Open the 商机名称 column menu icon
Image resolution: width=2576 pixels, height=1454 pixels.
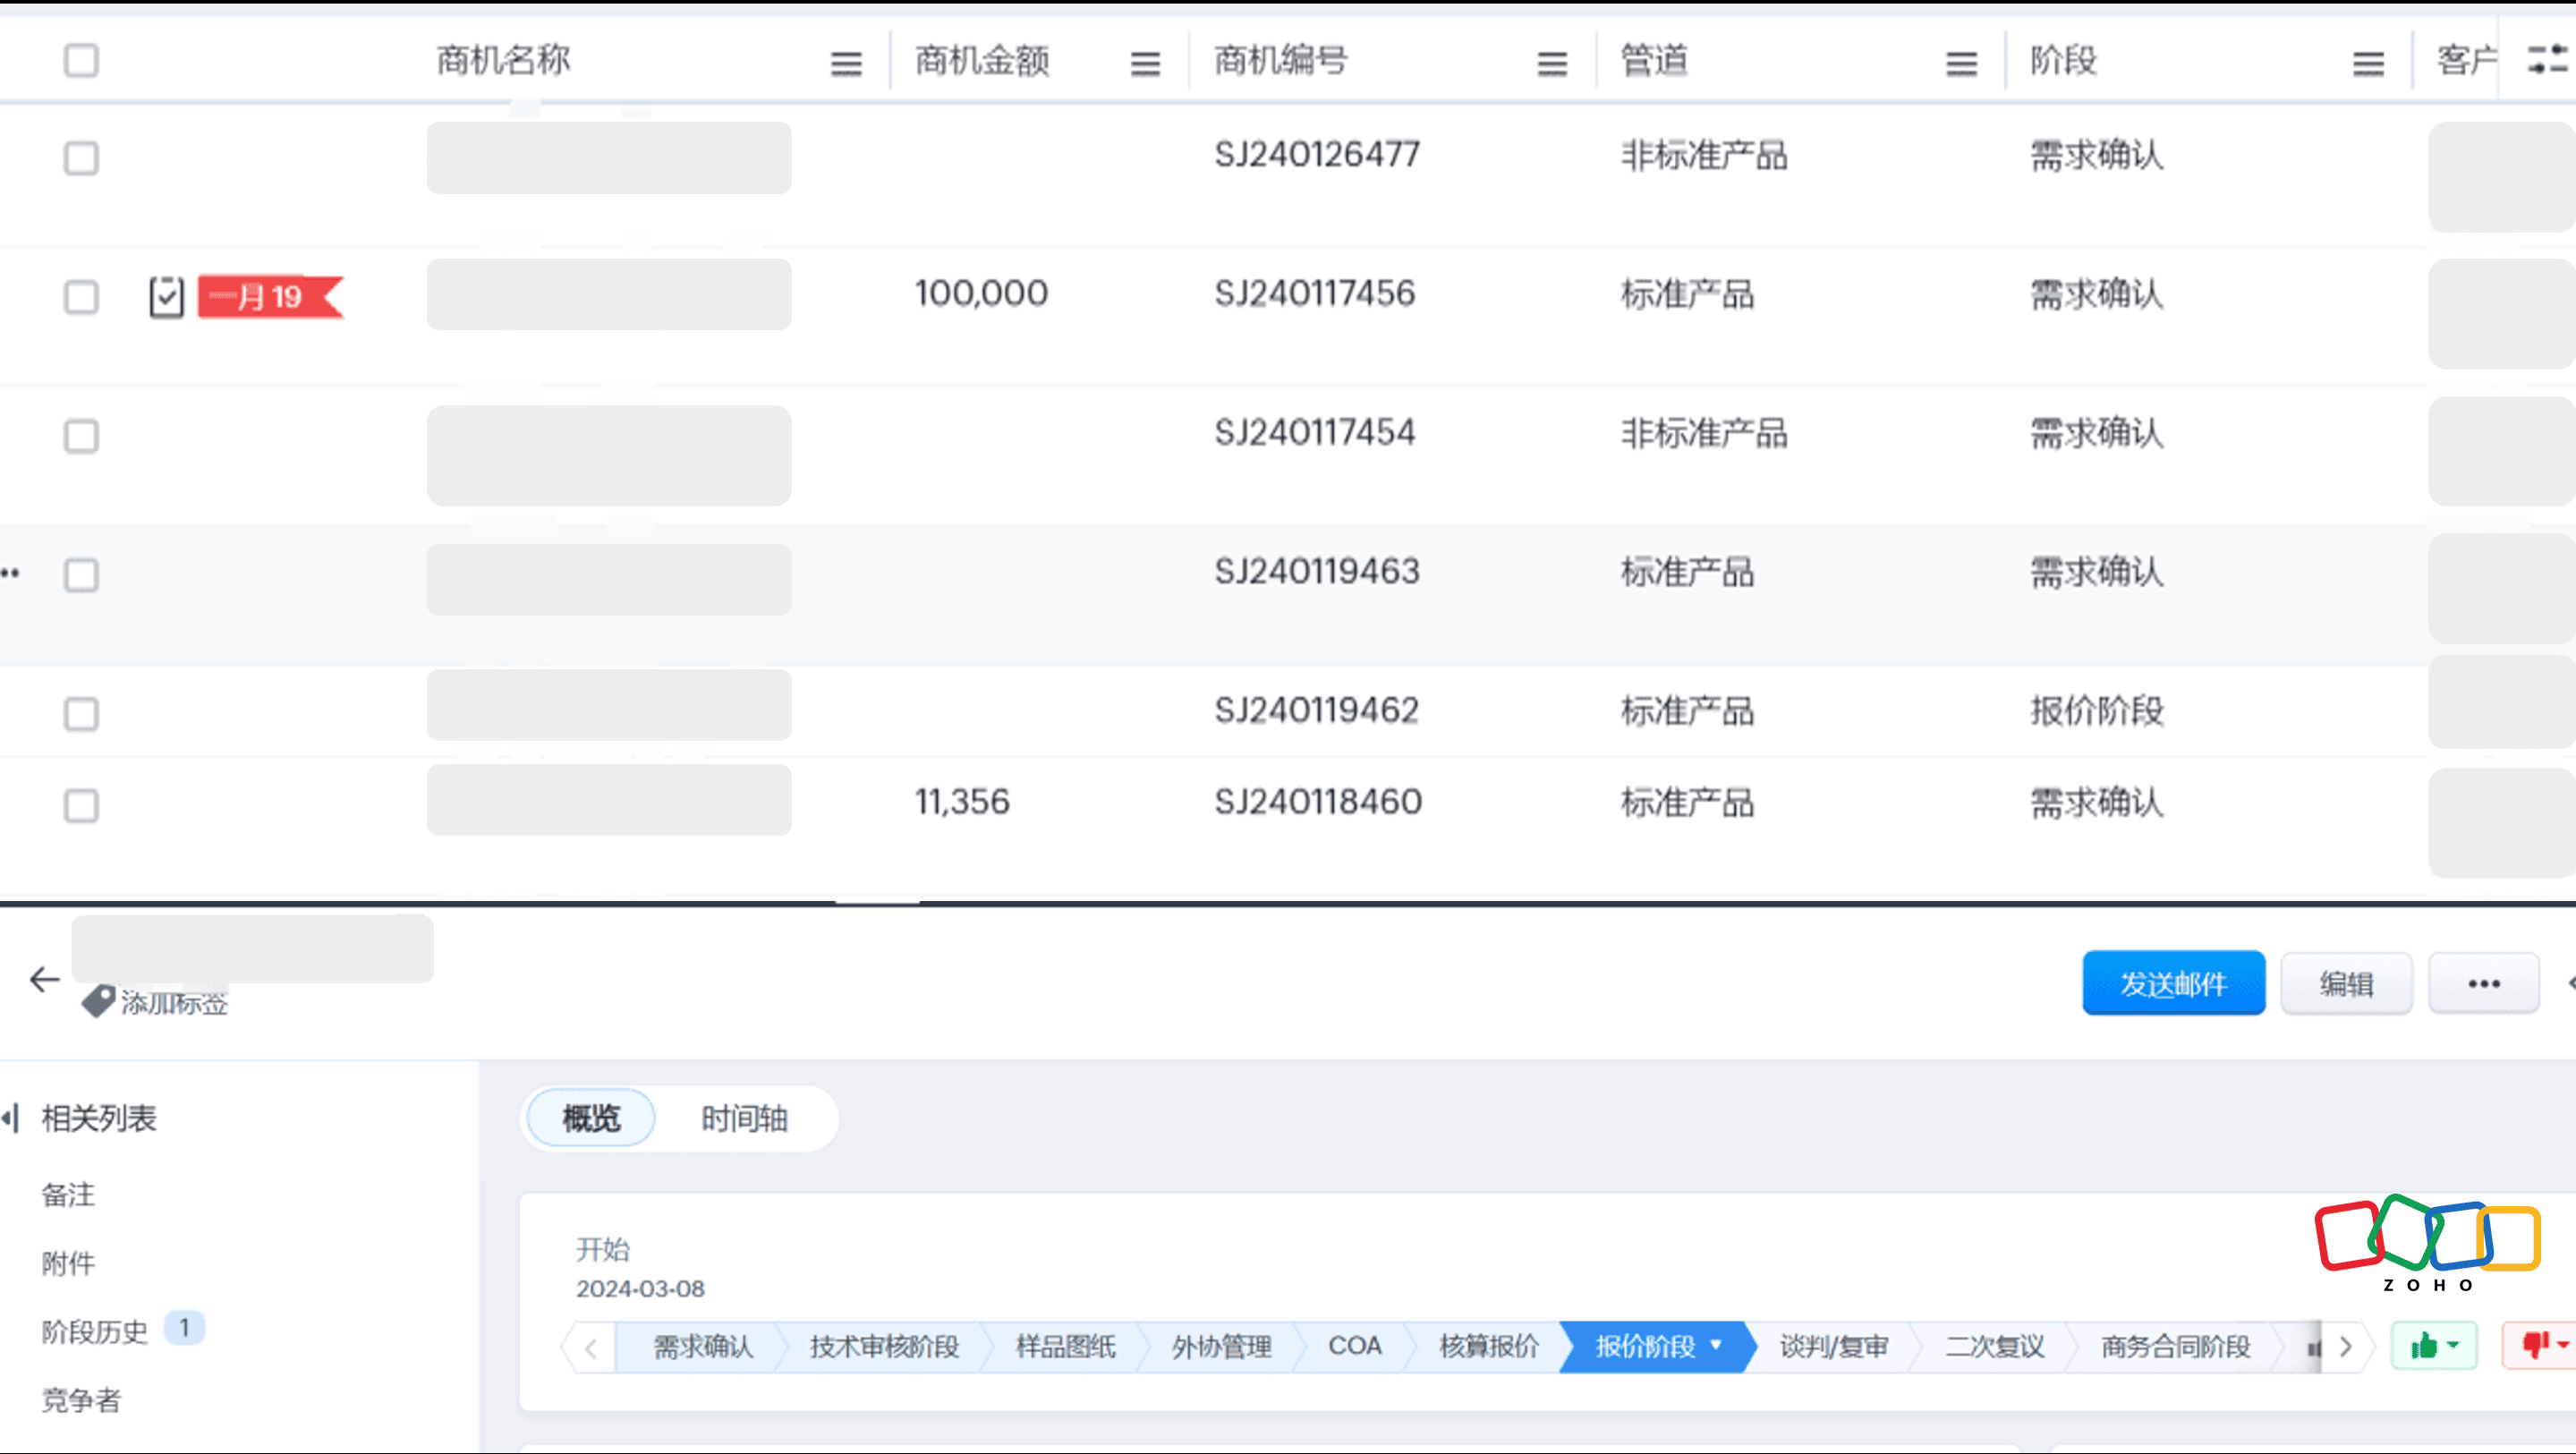(846, 64)
